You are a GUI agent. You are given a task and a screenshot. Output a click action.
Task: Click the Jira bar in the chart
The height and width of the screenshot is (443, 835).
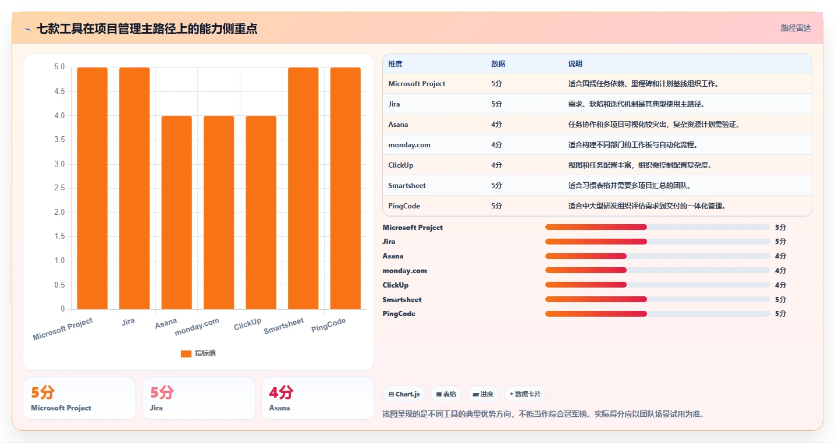point(134,188)
